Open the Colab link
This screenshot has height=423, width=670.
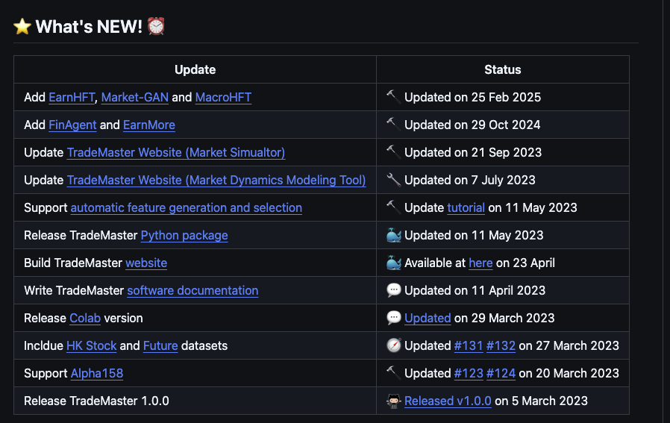(85, 319)
